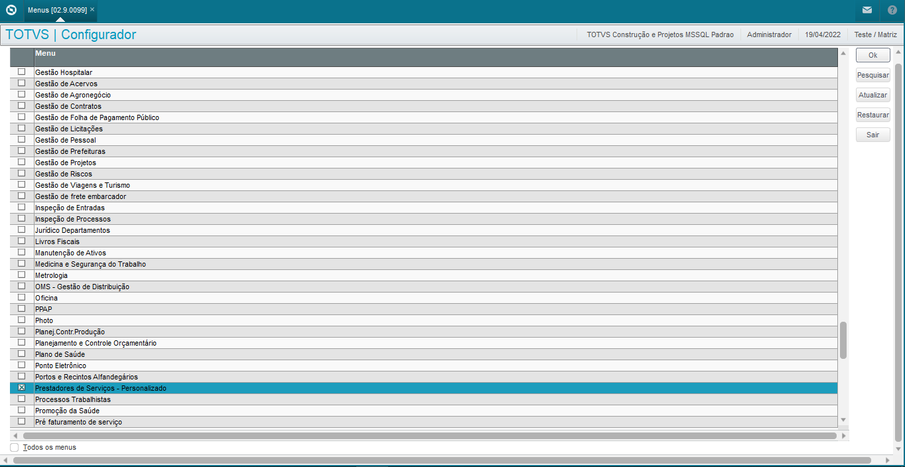
Task: Click the date 19/04/2022 in header
Action: [823, 34]
